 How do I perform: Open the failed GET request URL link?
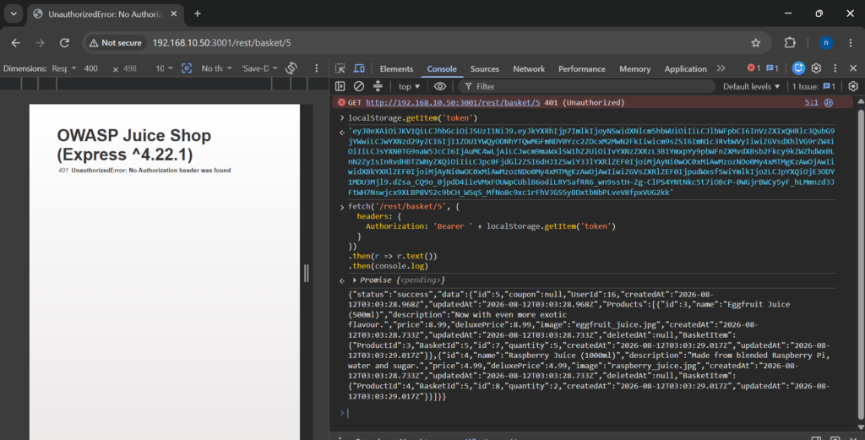tap(453, 102)
